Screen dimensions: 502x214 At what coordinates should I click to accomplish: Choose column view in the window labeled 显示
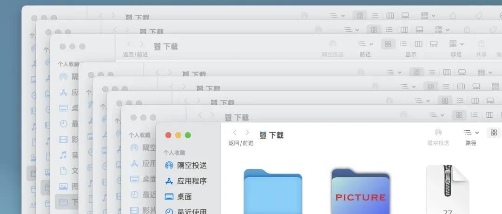[x=418, y=44]
